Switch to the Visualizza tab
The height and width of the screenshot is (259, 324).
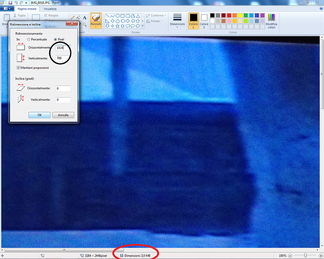click(x=50, y=9)
